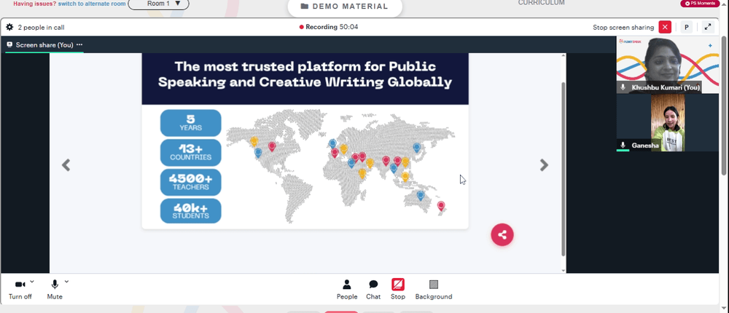The image size is (729, 313).
Task: Open the Chat panel
Action: click(373, 290)
